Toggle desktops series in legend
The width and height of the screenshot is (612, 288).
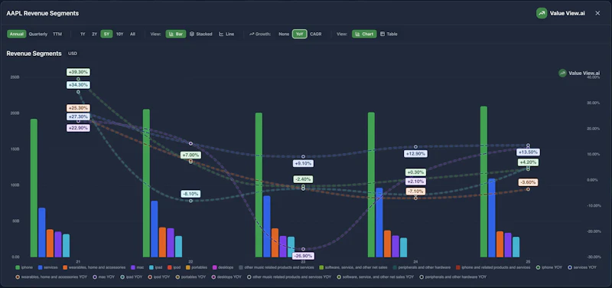coord(223,267)
